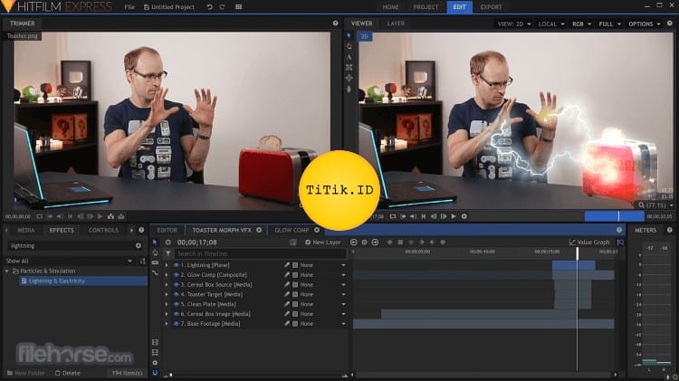Switch to the LAYER viewer tab
The image size is (679, 381).
coord(396,24)
